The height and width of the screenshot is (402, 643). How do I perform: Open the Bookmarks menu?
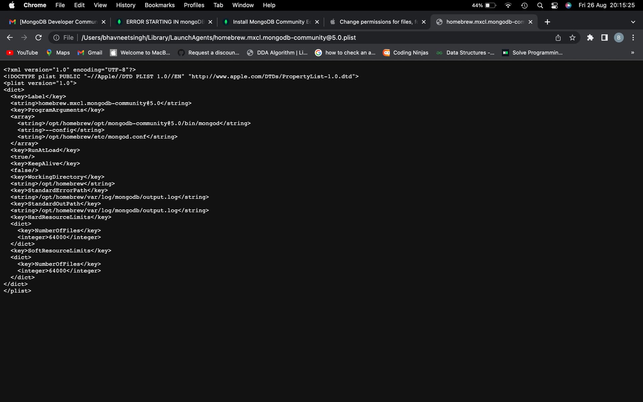coord(159,5)
